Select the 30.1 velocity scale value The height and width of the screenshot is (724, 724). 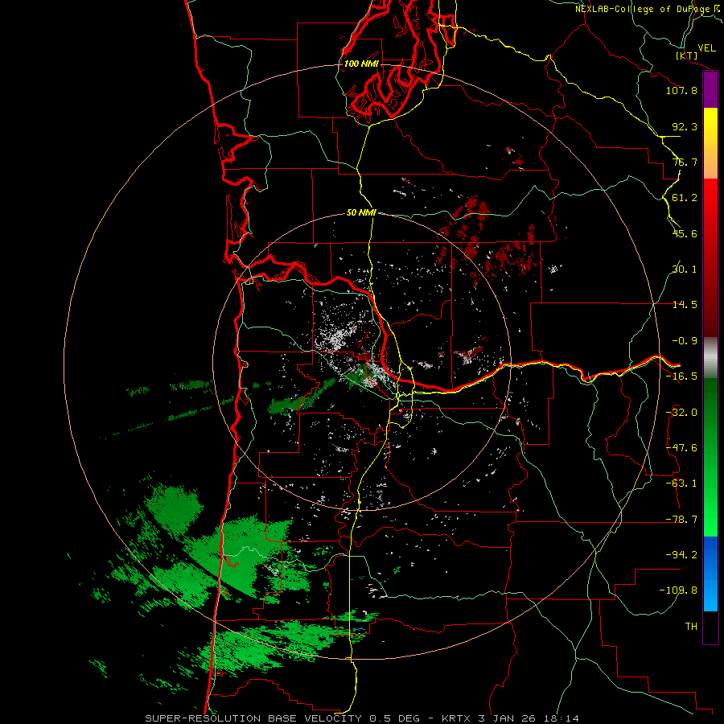[685, 269]
